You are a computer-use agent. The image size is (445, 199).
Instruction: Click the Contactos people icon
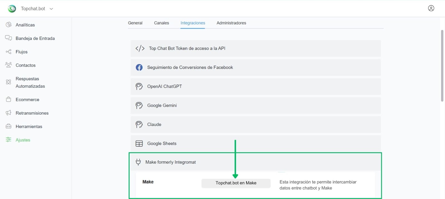[x=9, y=65]
